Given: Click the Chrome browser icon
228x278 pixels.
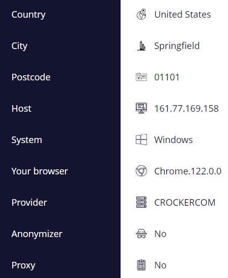Looking at the screenshot, I should pyautogui.click(x=141, y=171).
